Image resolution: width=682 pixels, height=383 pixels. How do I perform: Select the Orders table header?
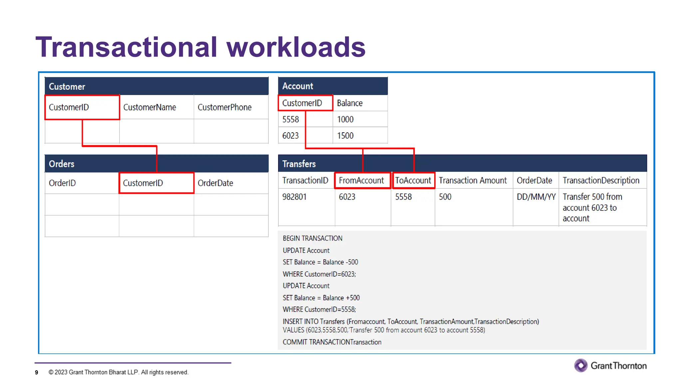[157, 164]
